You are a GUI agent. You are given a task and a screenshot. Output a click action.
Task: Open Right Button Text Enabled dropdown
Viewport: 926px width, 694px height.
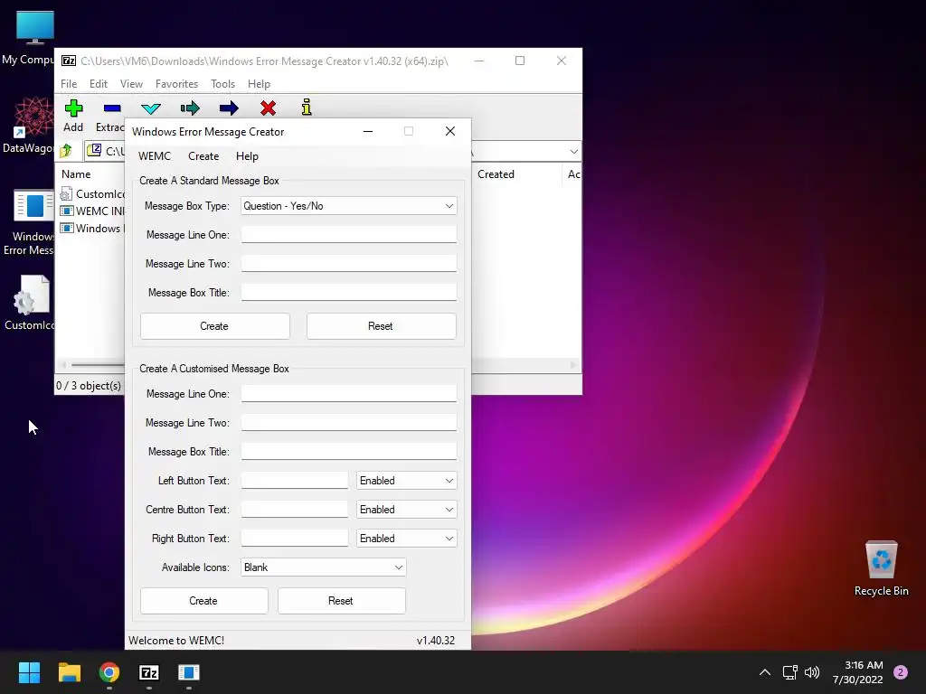(406, 539)
